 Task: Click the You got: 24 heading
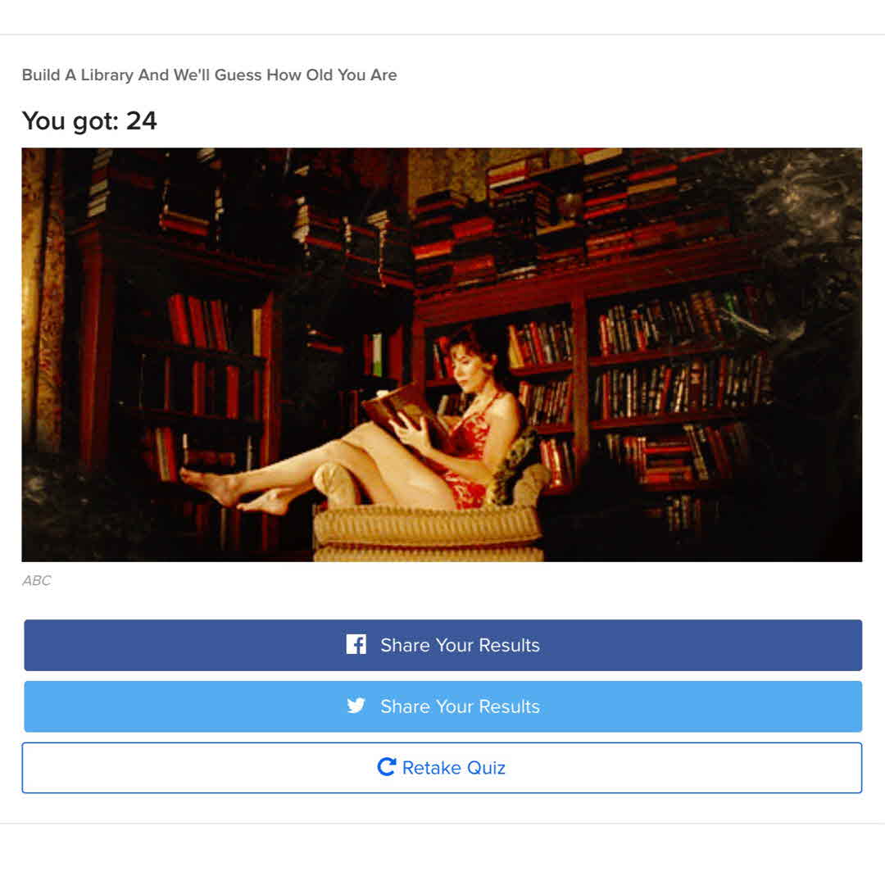[x=89, y=120]
